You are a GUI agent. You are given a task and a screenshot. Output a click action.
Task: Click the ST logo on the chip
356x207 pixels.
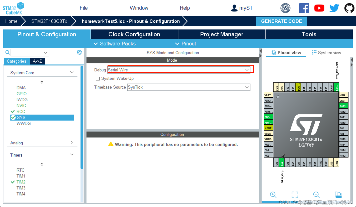point(306,125)
